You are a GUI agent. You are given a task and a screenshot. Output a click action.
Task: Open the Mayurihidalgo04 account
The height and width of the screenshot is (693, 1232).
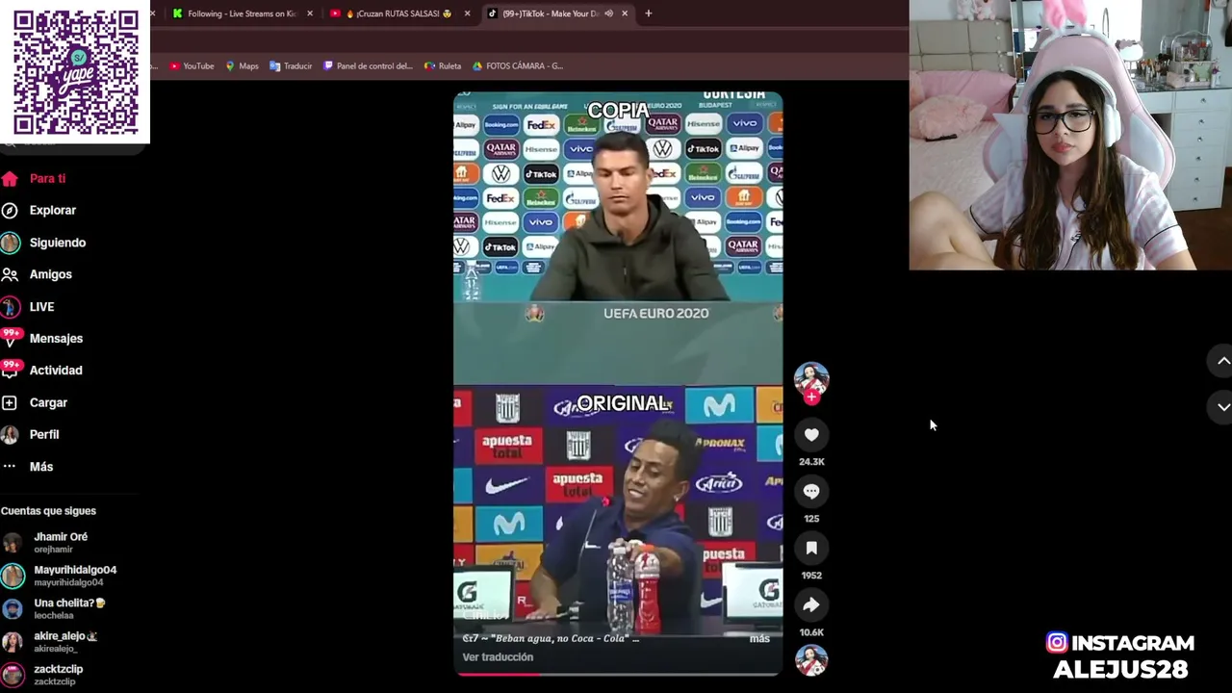tap(75, 575)
